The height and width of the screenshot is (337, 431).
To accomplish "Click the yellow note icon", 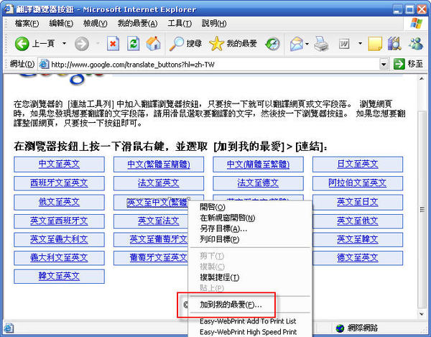I will click(x=375, y=44).
